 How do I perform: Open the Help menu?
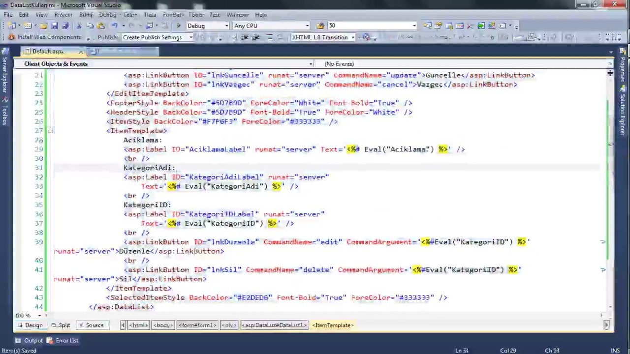click(x=261, y=15)
